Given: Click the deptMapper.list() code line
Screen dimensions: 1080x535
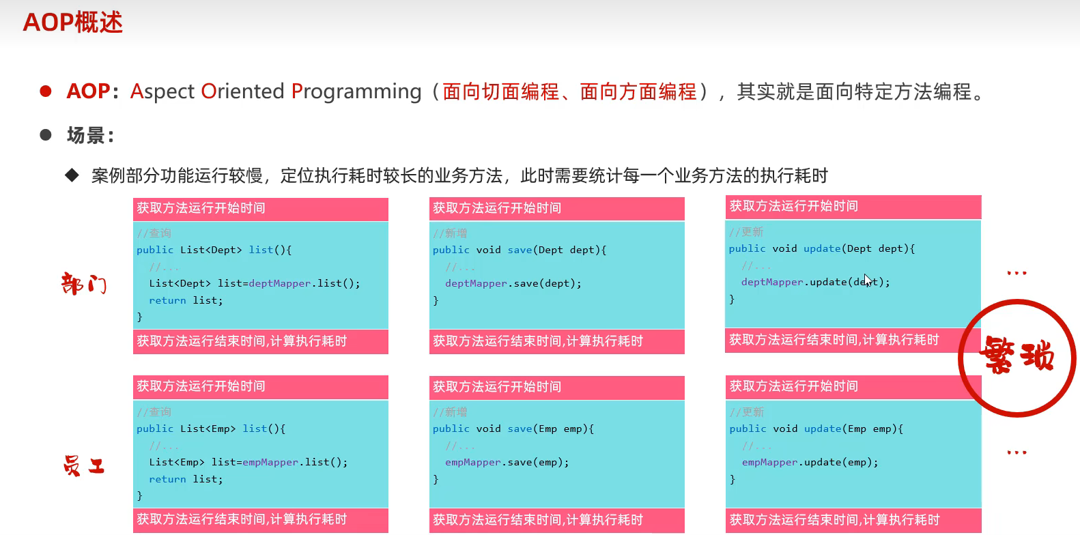Looking at the screenshot, I should pos(254,283).
